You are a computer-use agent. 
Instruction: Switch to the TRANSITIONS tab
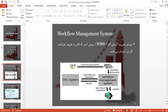[39, 6]
